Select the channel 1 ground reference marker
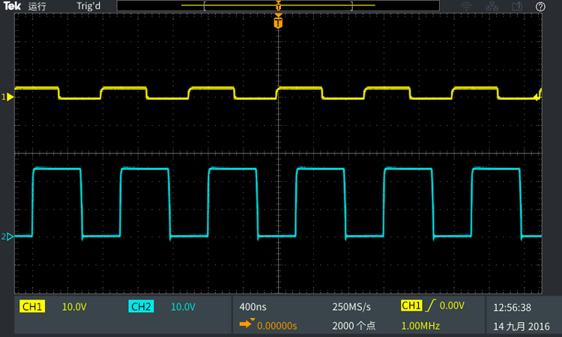Viewport: 562px width, 337px height. pos(7,97)
